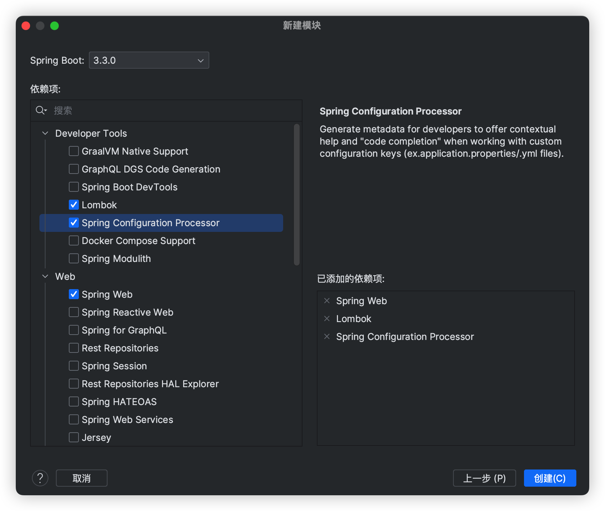Viewport: 605px width, 511px height.
Task: Click the 已添加的依赖项 label
Action: point(351,278)
